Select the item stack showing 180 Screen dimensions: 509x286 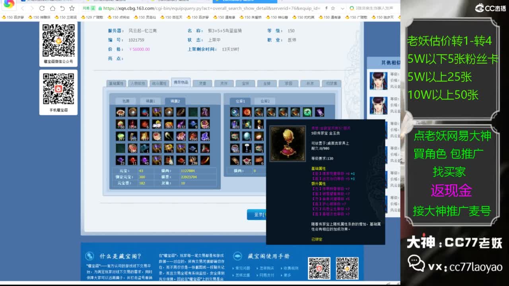[133, 148]
